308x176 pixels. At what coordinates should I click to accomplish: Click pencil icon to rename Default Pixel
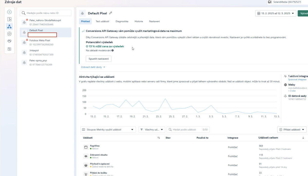[x=111, y=13]
